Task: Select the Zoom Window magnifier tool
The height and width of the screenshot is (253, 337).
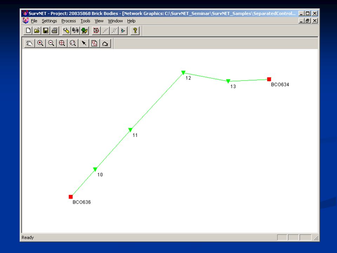Action: point(73,43)
